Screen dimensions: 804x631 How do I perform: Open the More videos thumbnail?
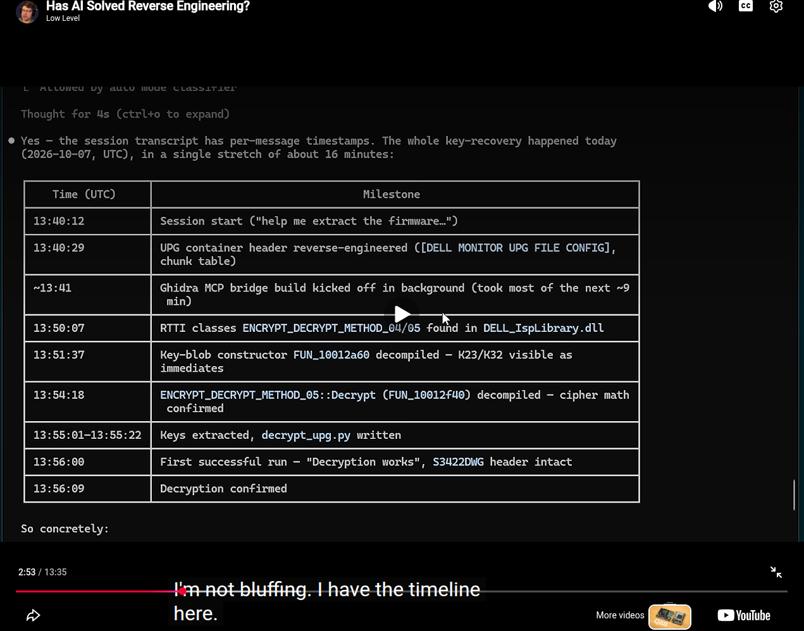tap(670, 616)
